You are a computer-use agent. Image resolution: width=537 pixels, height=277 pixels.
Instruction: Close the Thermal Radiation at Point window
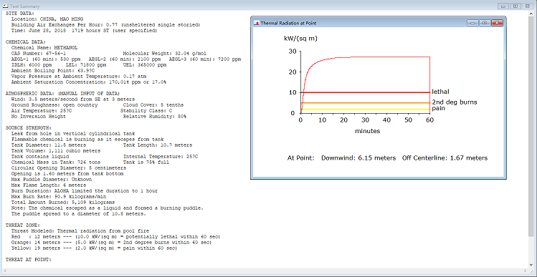pos(497,23)
